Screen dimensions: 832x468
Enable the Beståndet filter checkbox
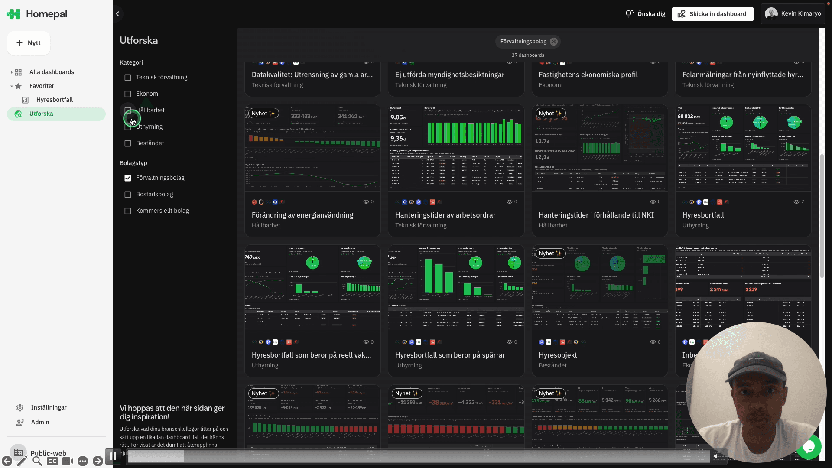(128, 143)
